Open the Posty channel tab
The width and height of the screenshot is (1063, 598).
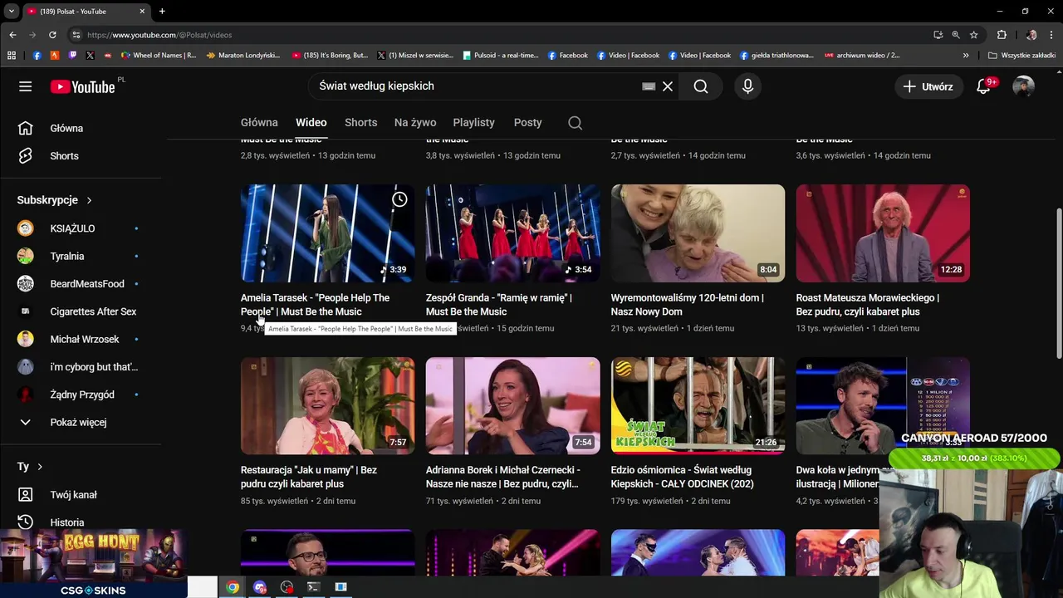(x=527, y=122)
